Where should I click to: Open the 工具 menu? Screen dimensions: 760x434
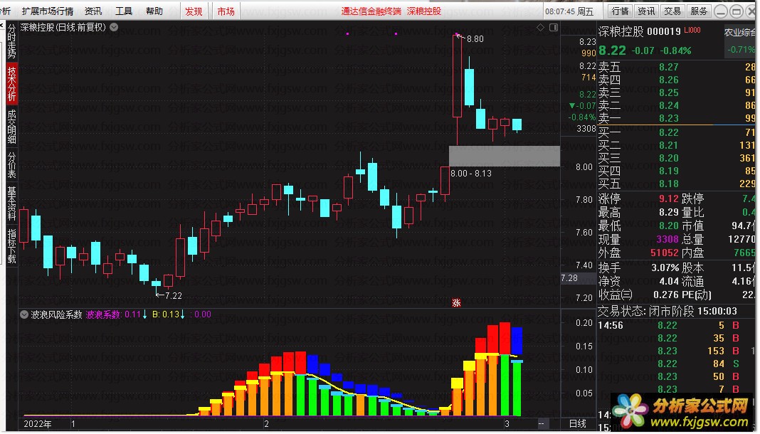pos(124,11)
